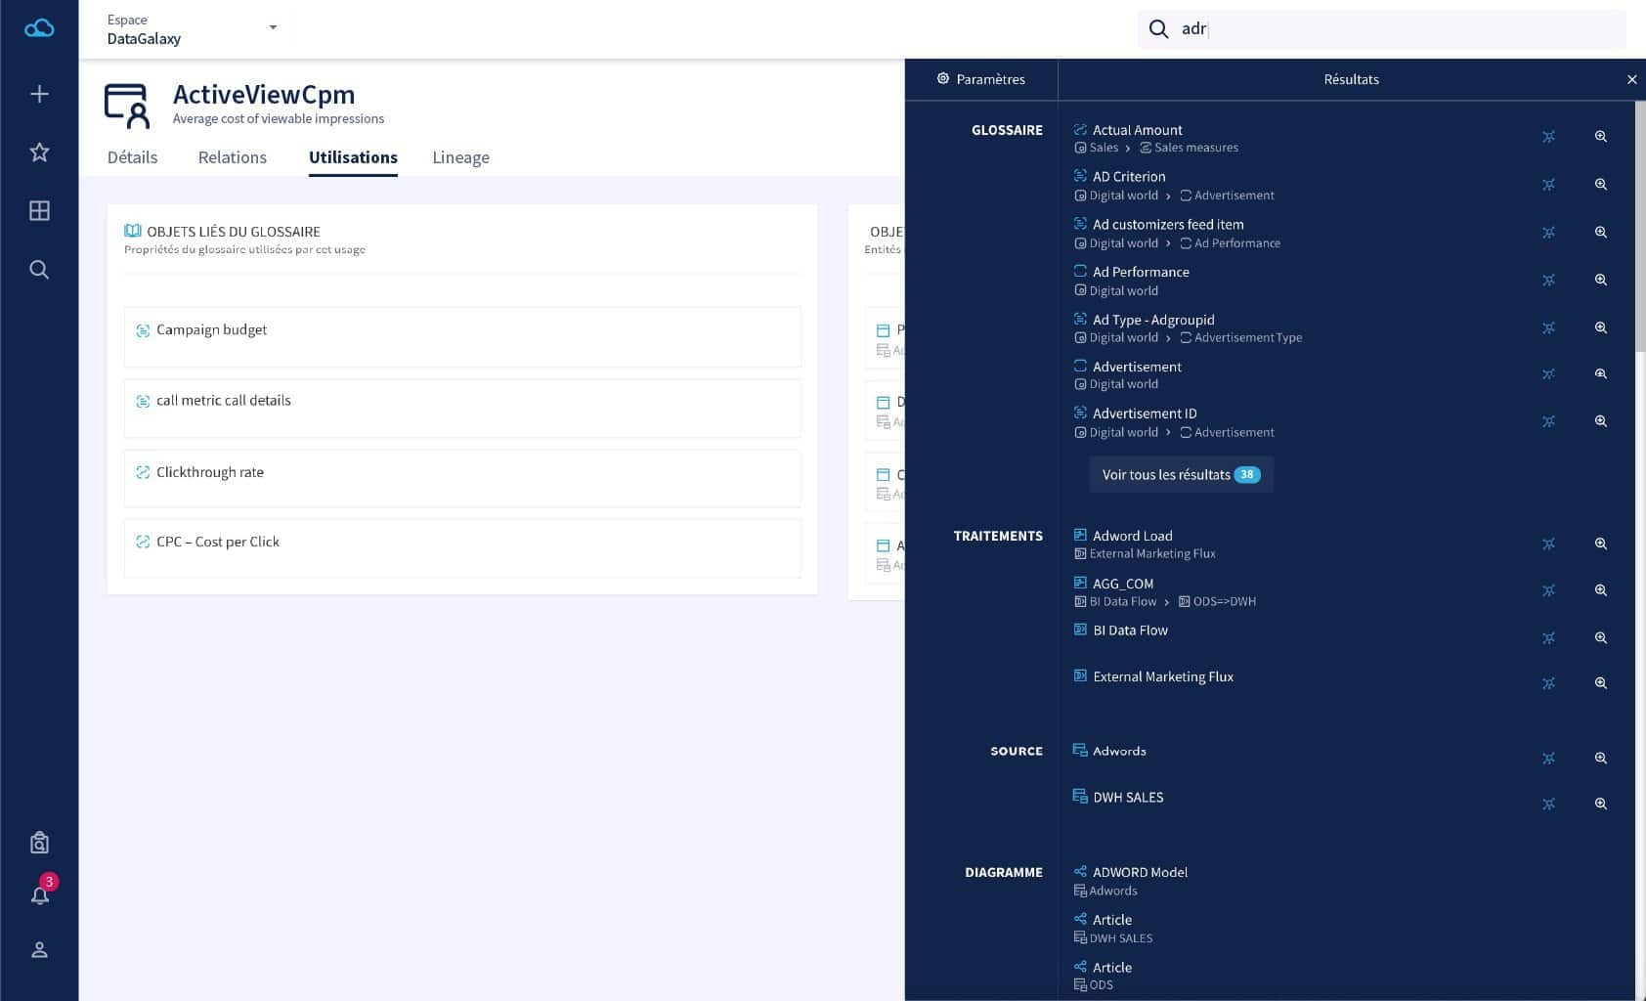Open the Paramètres search settings
Image resolution: width=1646 pixels, height=1001 pixels.
click(x=981, y=79)
